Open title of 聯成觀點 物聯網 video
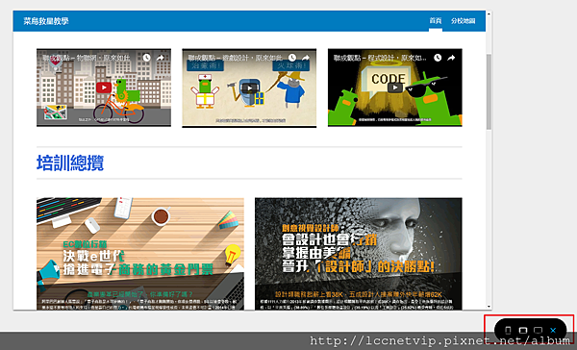Viewport: 577px width, 350px height. (87, 58)
